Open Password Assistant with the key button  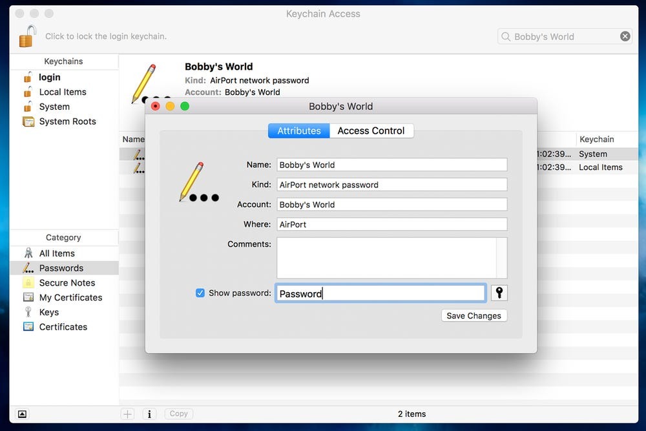point(499,293)
